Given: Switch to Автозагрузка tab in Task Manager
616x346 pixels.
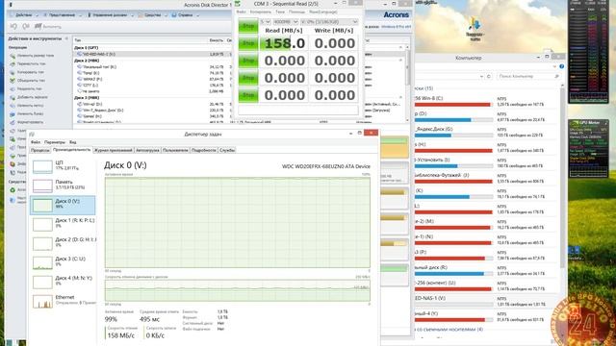Looking at the screenshot, I should (147, 150).
